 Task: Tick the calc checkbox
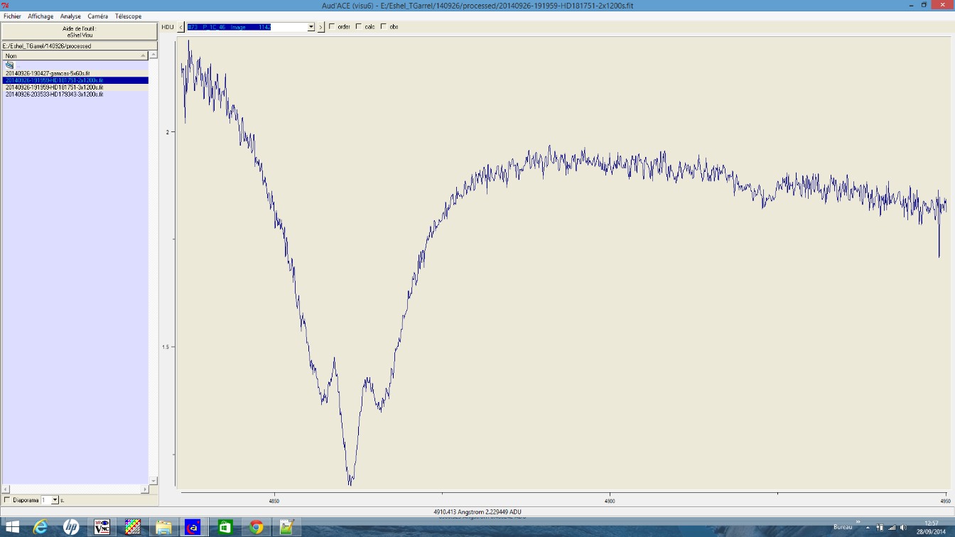[358, 27]
